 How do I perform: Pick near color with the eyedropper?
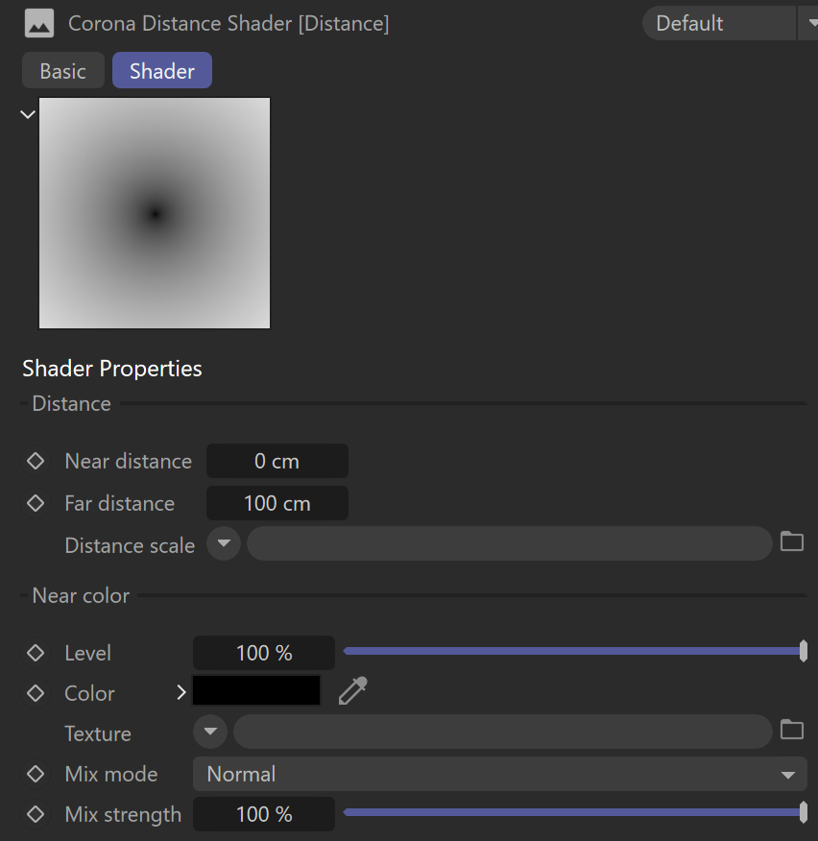[x=353, y=691]
